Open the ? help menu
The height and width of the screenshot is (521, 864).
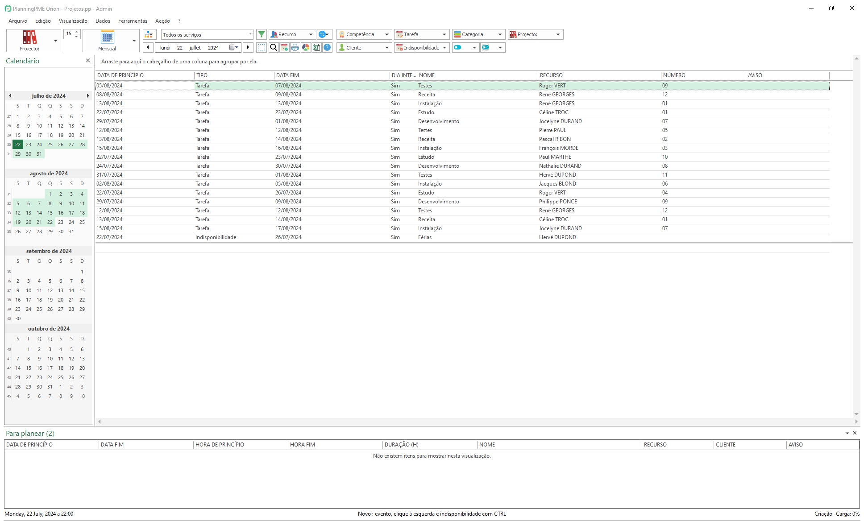coord(179,21)
